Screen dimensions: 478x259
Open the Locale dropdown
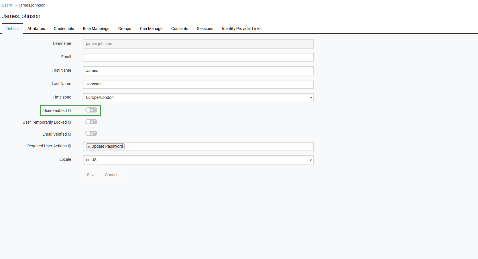(198, 160)
